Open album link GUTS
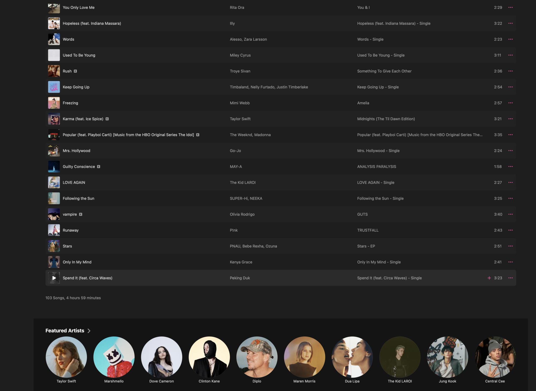The width and height of the screenshot is (536, 391). 362,214
